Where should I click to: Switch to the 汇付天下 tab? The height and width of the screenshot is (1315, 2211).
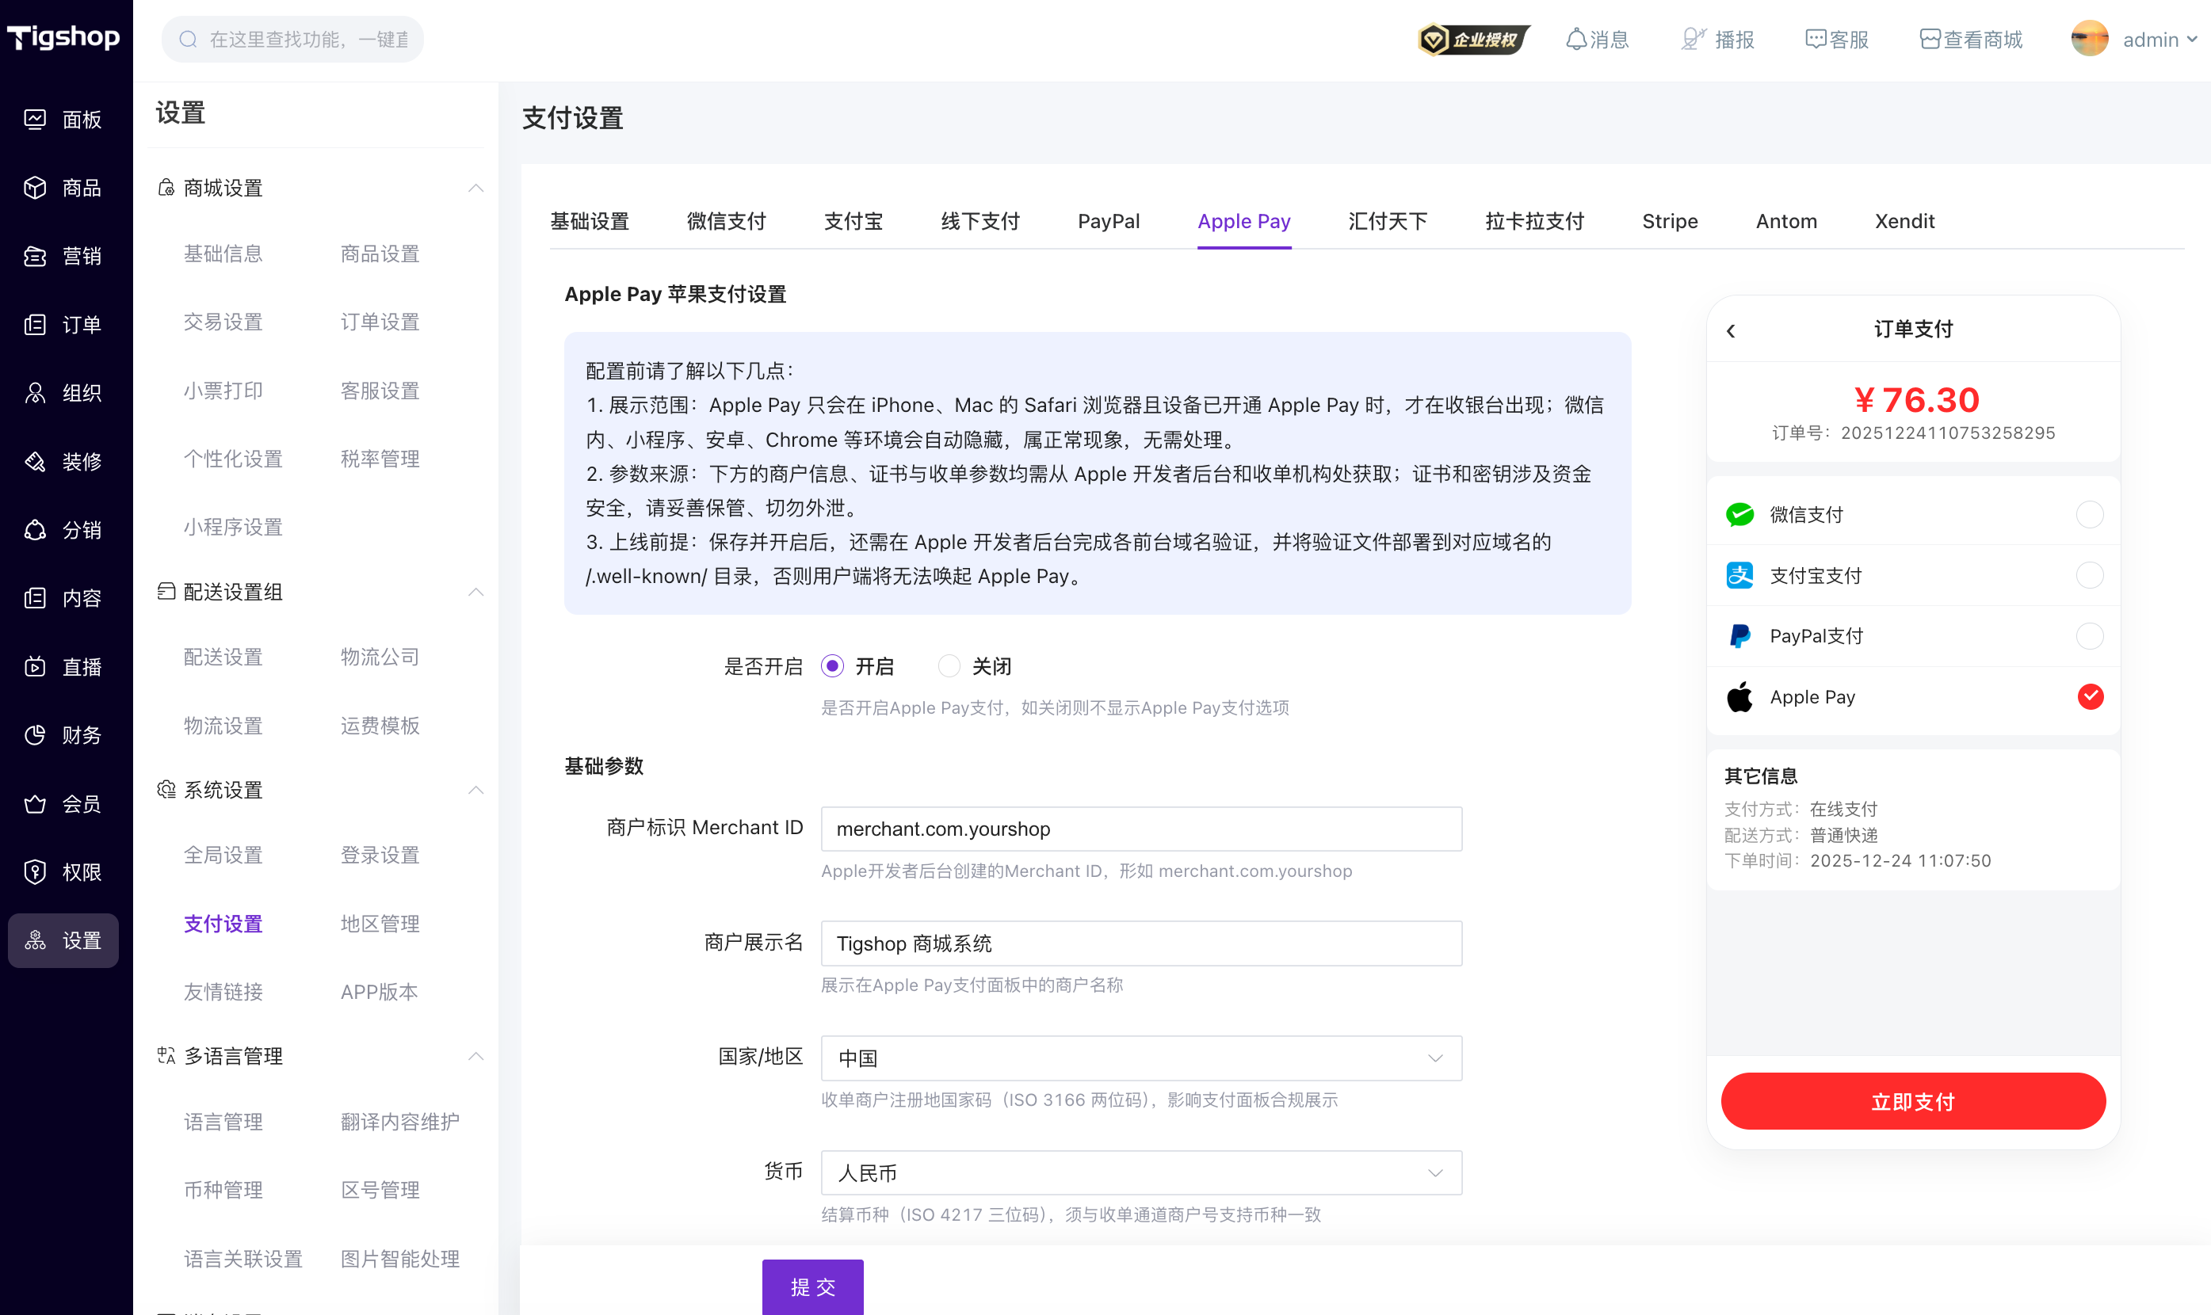point(1388,221)
